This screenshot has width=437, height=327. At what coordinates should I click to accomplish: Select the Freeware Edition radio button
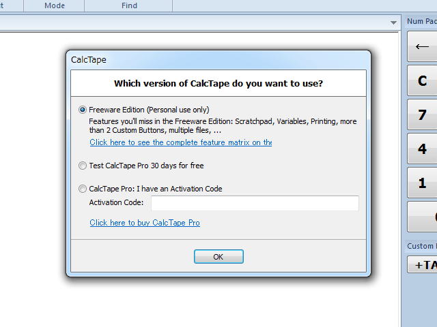[x=83, y=110]
